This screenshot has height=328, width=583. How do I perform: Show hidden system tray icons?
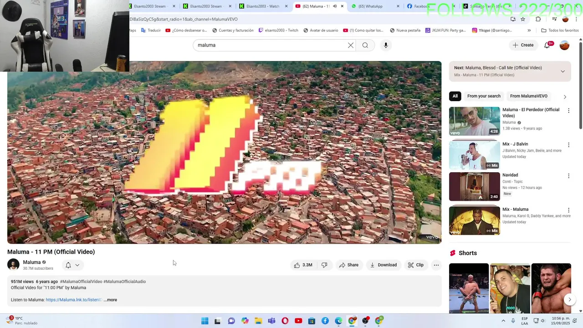coord(503,321)
